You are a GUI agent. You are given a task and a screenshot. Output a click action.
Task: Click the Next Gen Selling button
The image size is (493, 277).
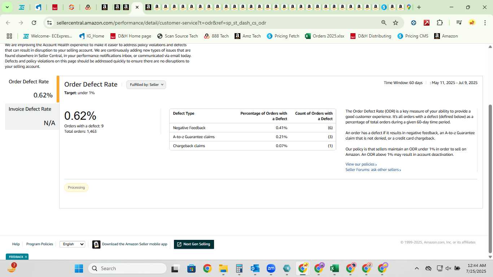(194, 244)
